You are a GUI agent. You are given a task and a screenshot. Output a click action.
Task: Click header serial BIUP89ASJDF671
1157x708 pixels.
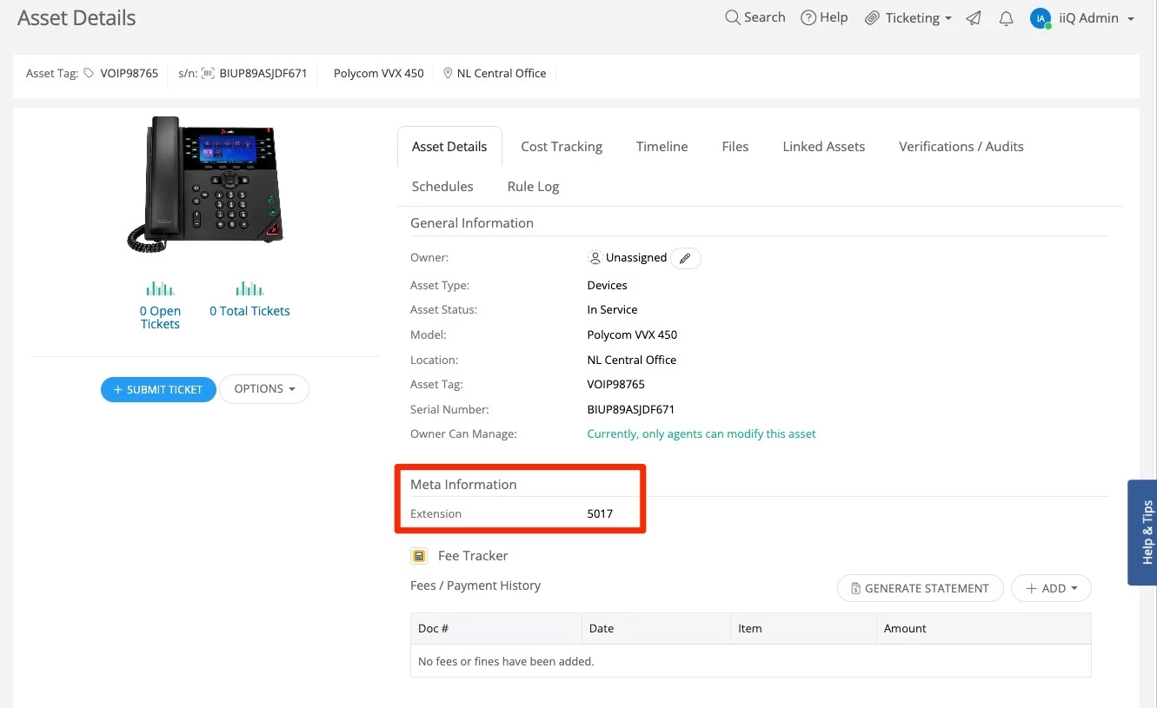click(263, 74)
